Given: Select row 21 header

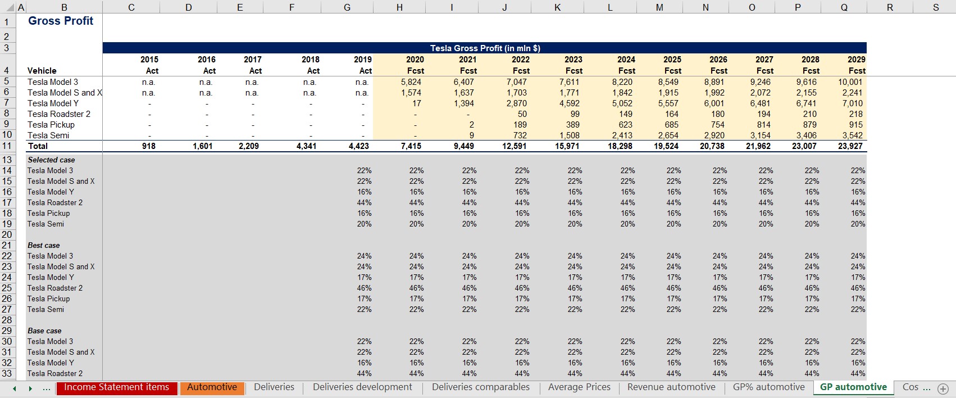Looking at the screenshot, I should [x=7, y=245].
